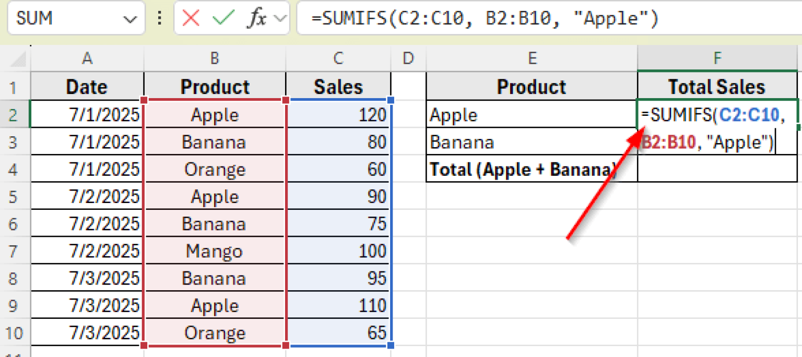Click the vertical ellipsis divider beside the Name Box
The image size is (802, 357).
(159, 18)
